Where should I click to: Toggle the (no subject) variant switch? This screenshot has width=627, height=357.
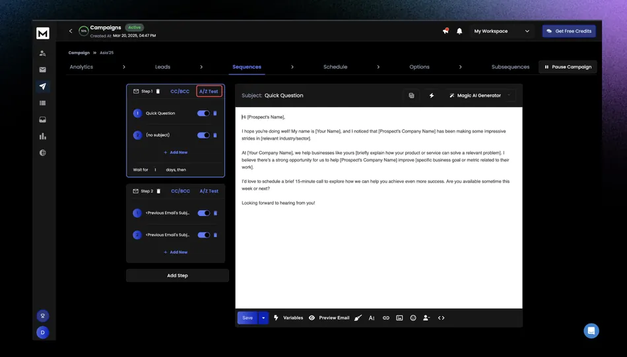click(x=203, y=135)
